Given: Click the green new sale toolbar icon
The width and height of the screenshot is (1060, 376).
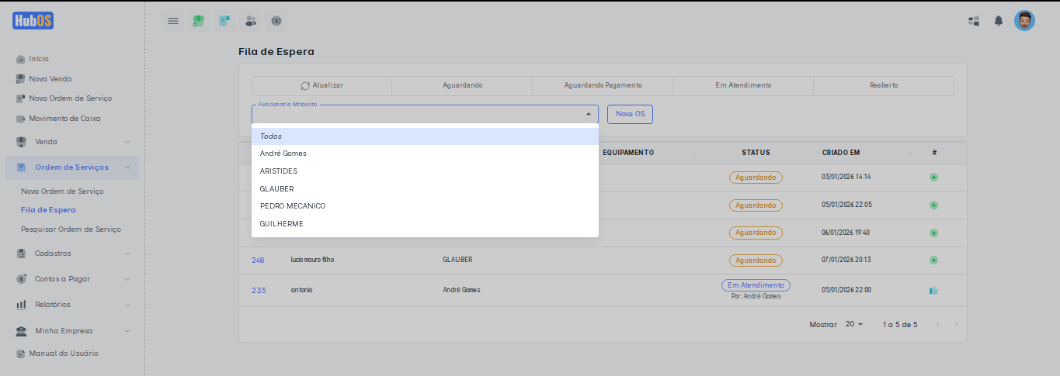Looking at the screenshot, I should [199, 21].
